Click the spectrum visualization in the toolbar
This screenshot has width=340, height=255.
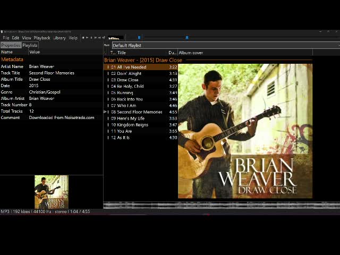[116, 38]
